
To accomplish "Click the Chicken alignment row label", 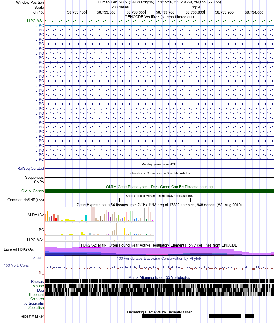I will [37, 299].
